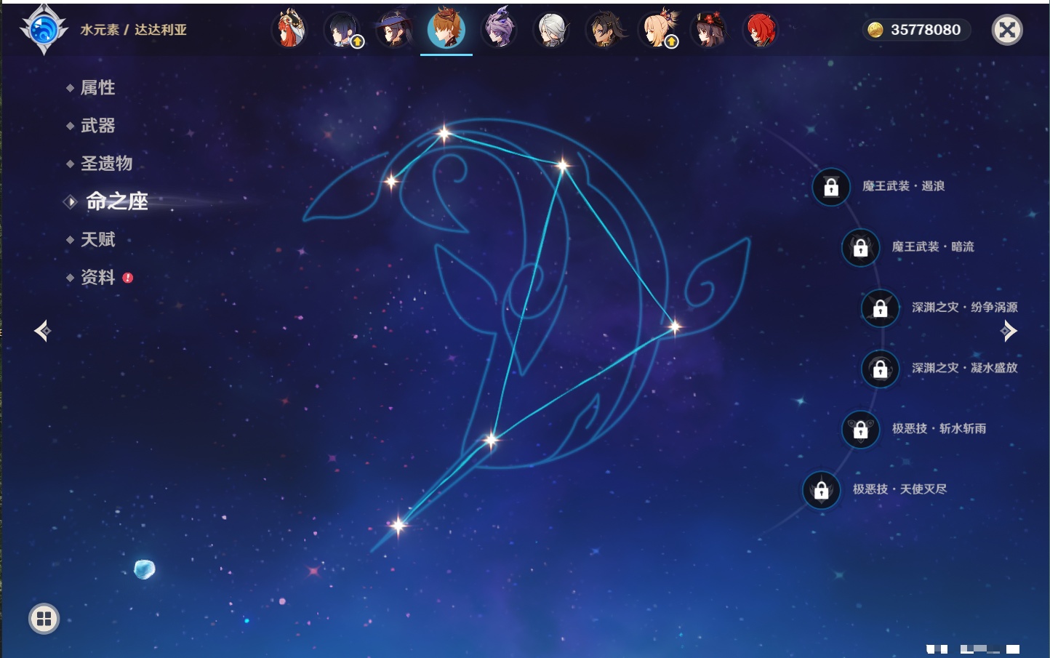Open locked constellation 魔王武装·暗流
The width and height of the screenshot is (1050, 658).
860,247
